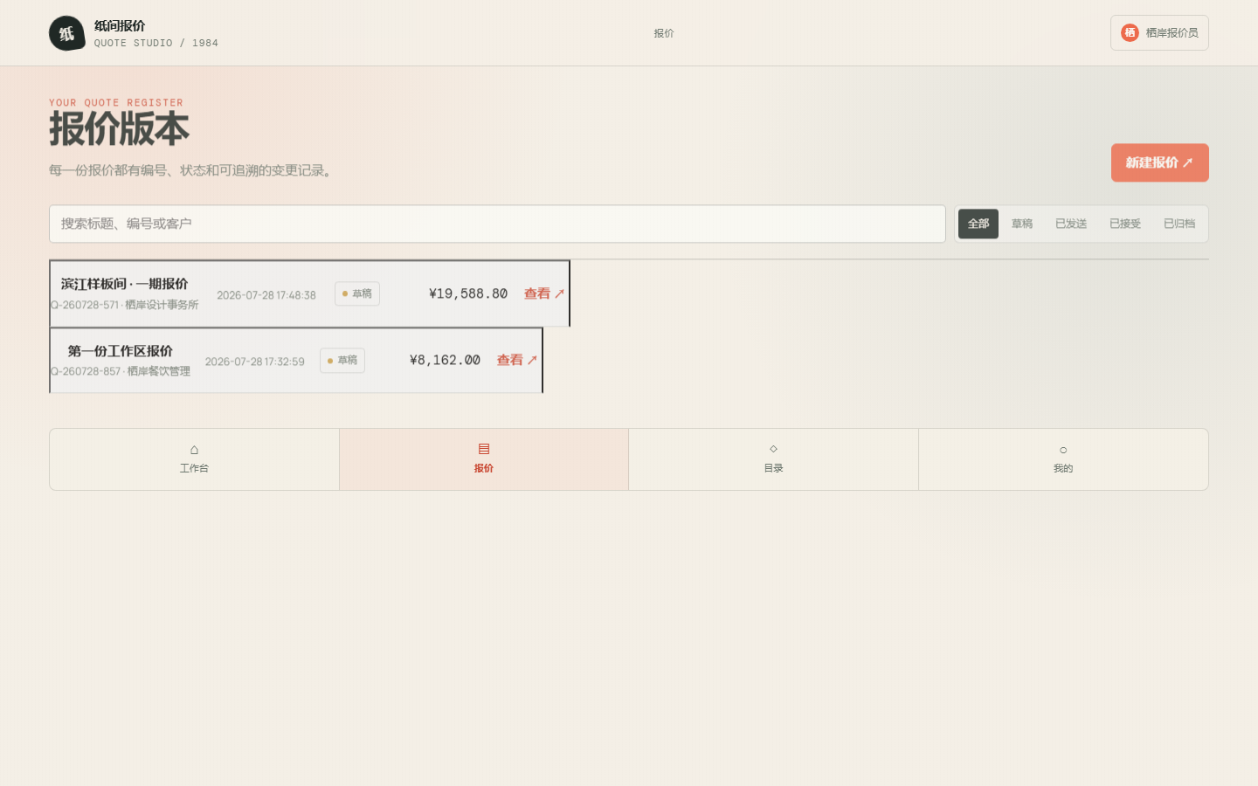
Task: Filter quotes by 草稿 status
Action: 1022,224
